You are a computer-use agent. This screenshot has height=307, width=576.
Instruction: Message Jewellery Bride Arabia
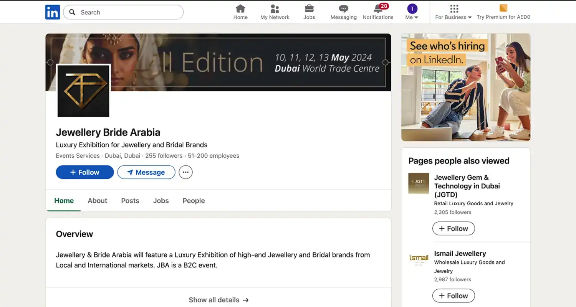pos(146,172)
